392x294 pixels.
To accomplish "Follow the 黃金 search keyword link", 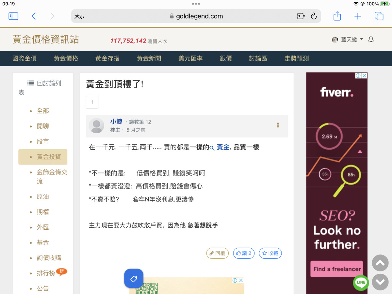I will [223, 147].
